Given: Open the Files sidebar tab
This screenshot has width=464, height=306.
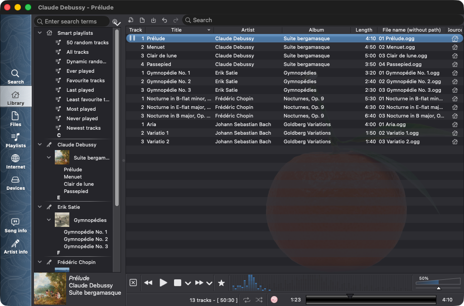Looking at the screenshot, I should tap(15, 119).
